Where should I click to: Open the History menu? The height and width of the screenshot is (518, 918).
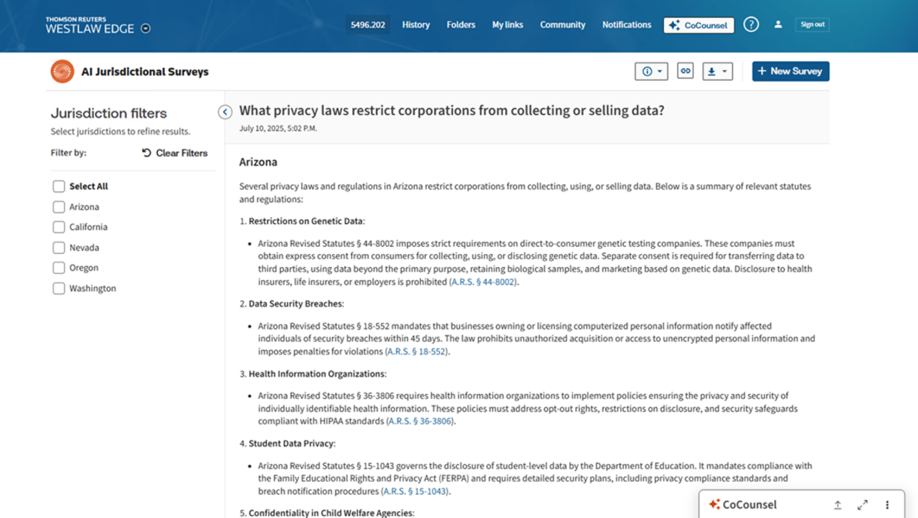pos(416,24)
